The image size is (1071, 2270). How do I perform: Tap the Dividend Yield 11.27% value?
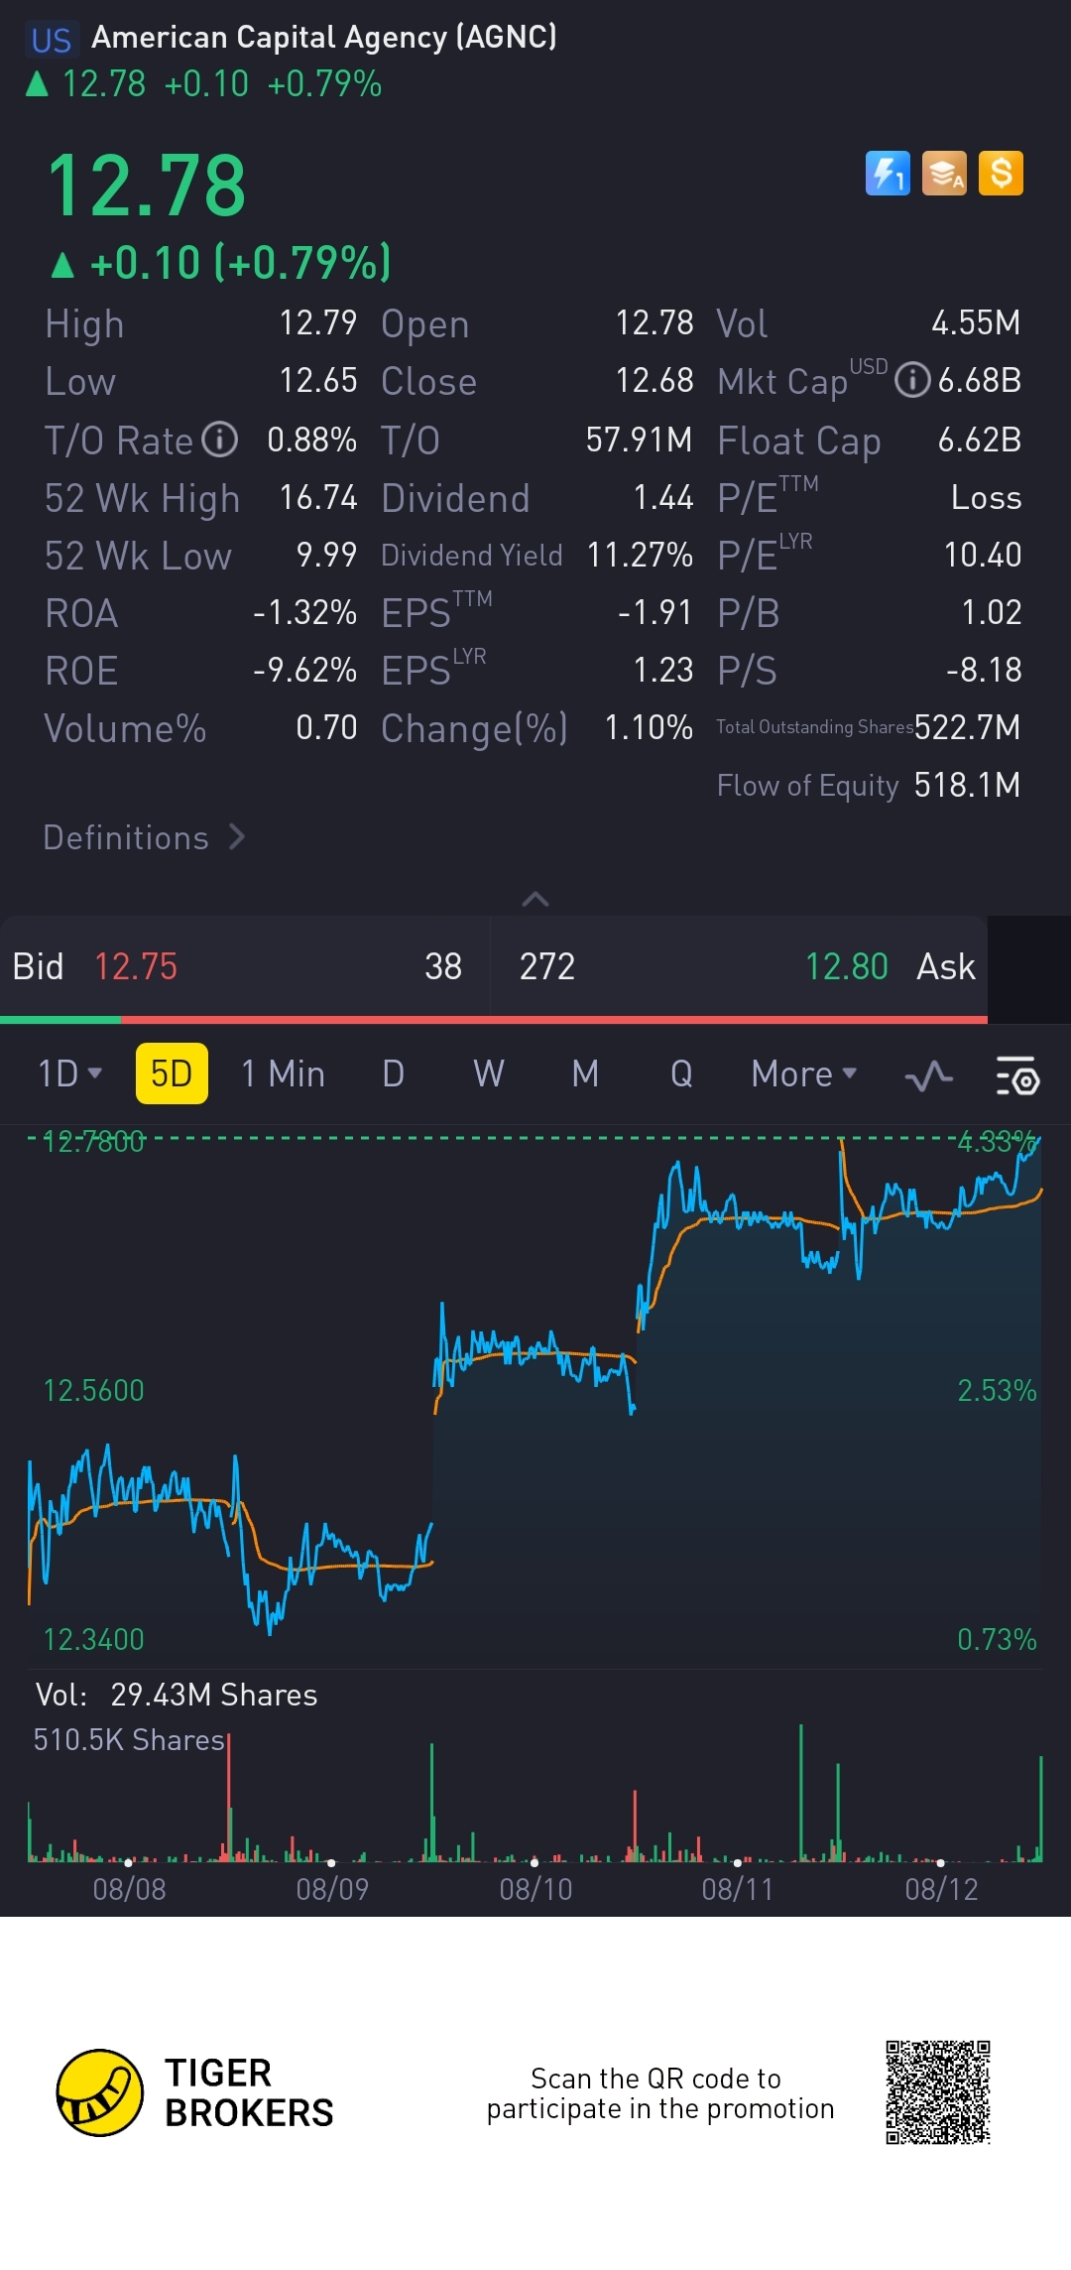click(640, 555)
